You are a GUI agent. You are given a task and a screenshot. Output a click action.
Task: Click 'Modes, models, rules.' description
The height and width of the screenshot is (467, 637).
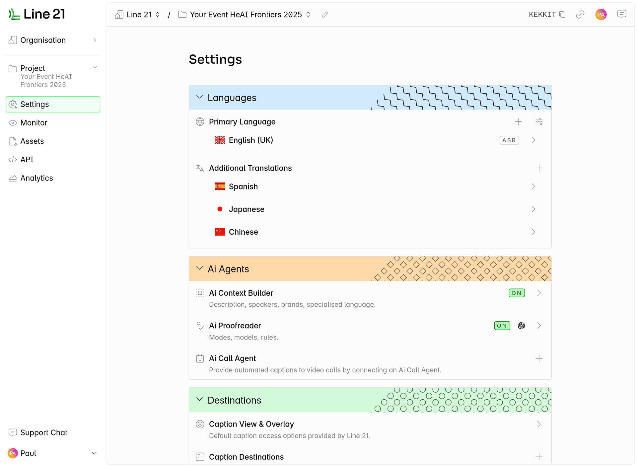244,337
